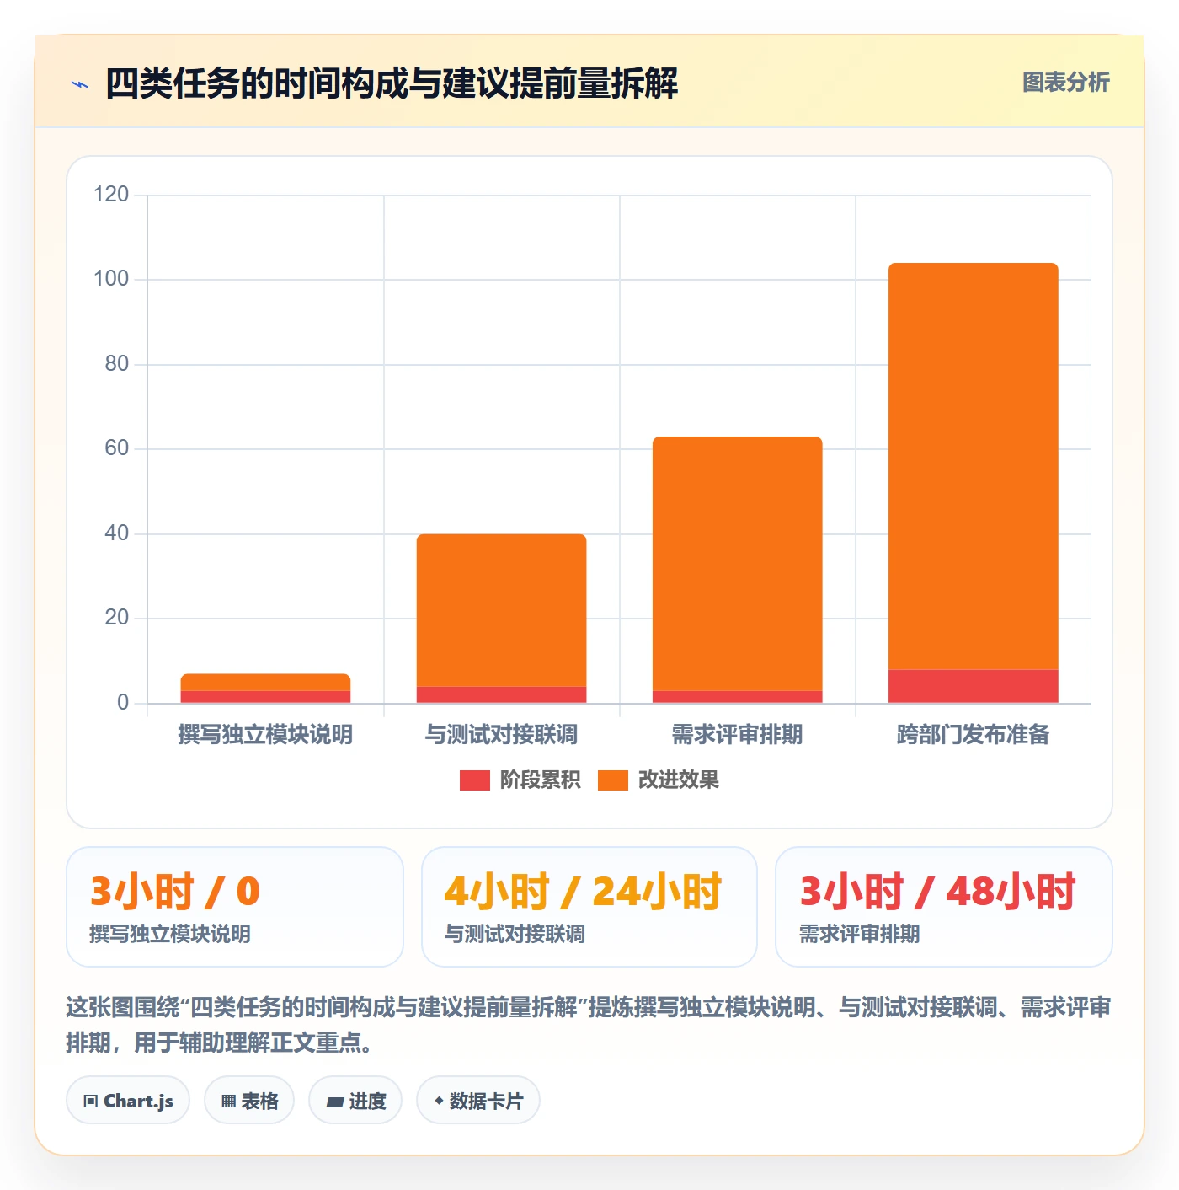Click the 与测试对接联调 caption in the stat card
The height and width of the screenshot is (1190, 1179).
(x=515, y=934)
